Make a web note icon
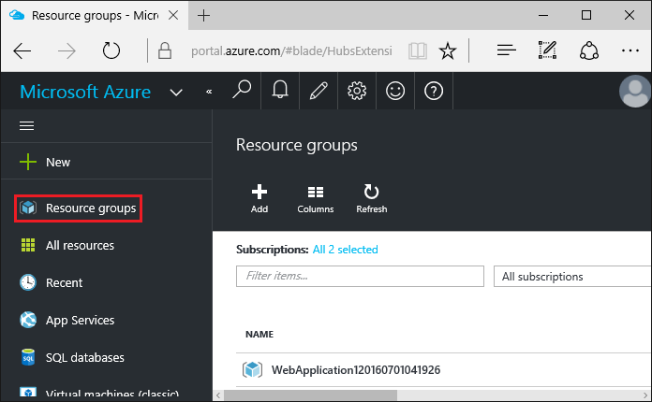The image size is (652, 402). coord(547,50)
